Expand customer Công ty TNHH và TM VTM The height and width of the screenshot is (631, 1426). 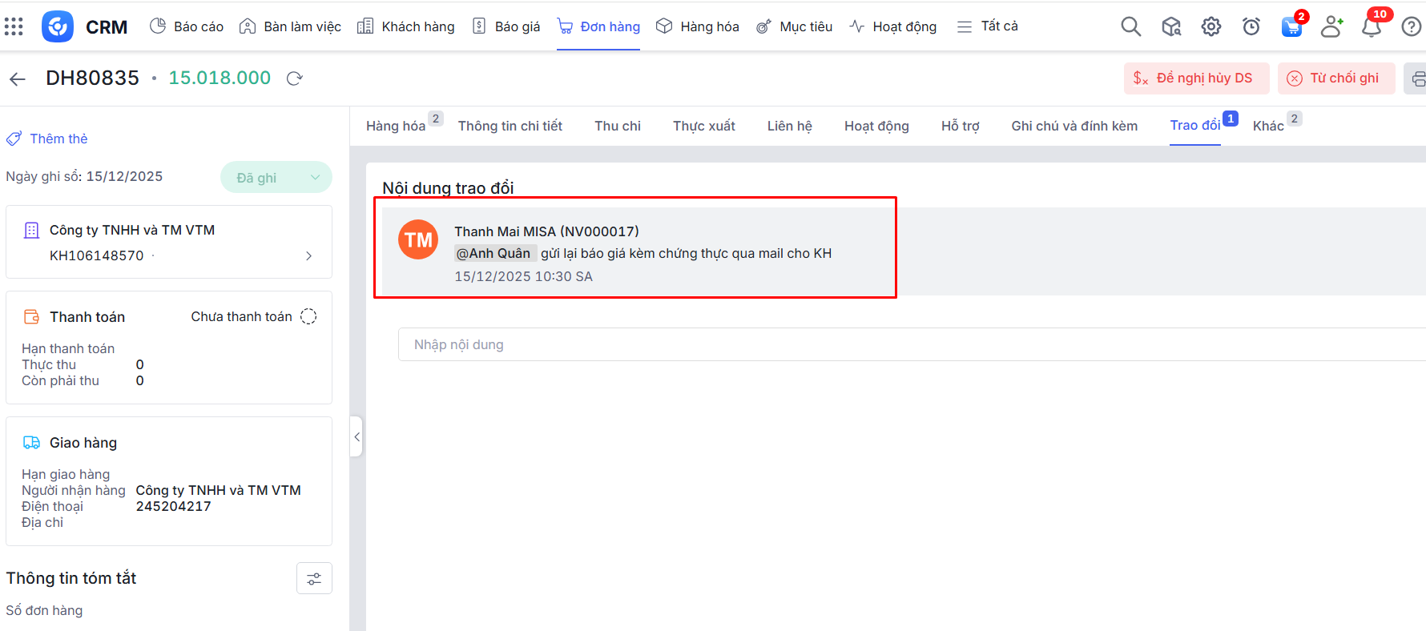click(x=308, y=255)
